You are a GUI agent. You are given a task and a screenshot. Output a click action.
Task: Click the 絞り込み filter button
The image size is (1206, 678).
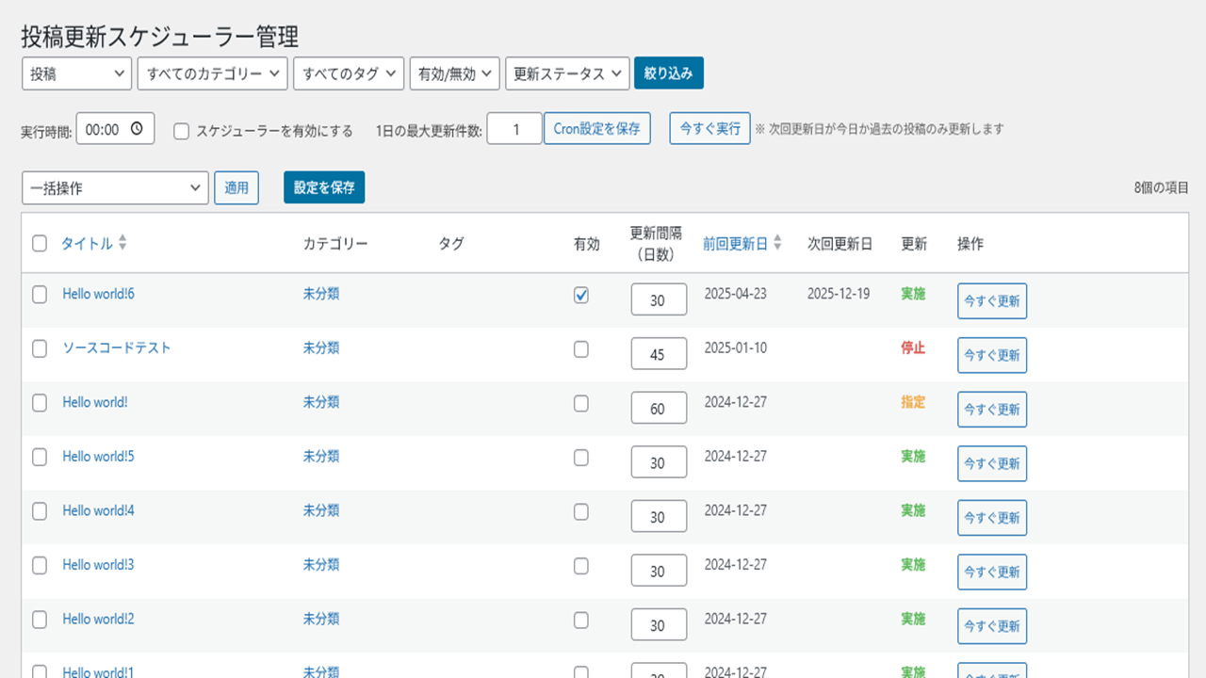pyautogui.click(x=668, y=73)
